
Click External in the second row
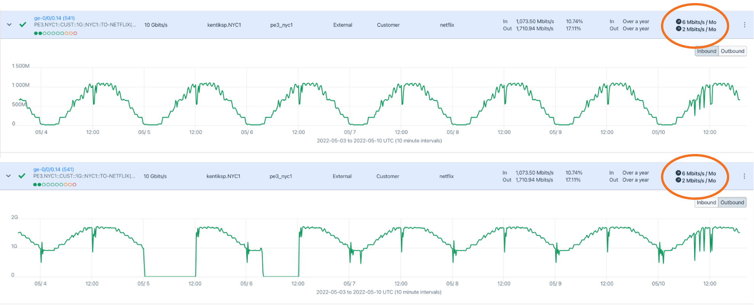pyautogui.click(x=342, y=177)
